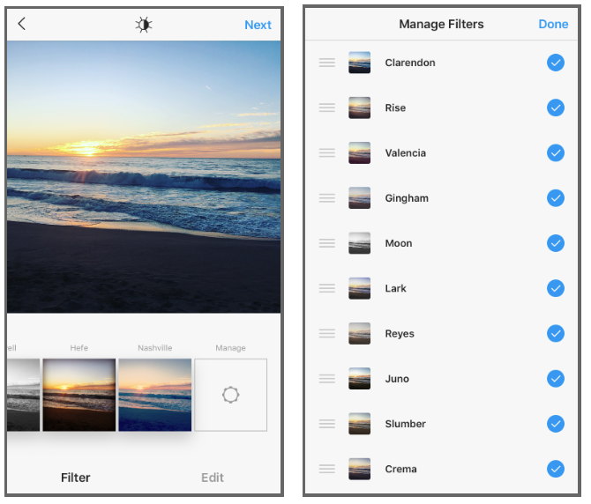Tap the Crema preview thumbnail

(x=359, y=469)
